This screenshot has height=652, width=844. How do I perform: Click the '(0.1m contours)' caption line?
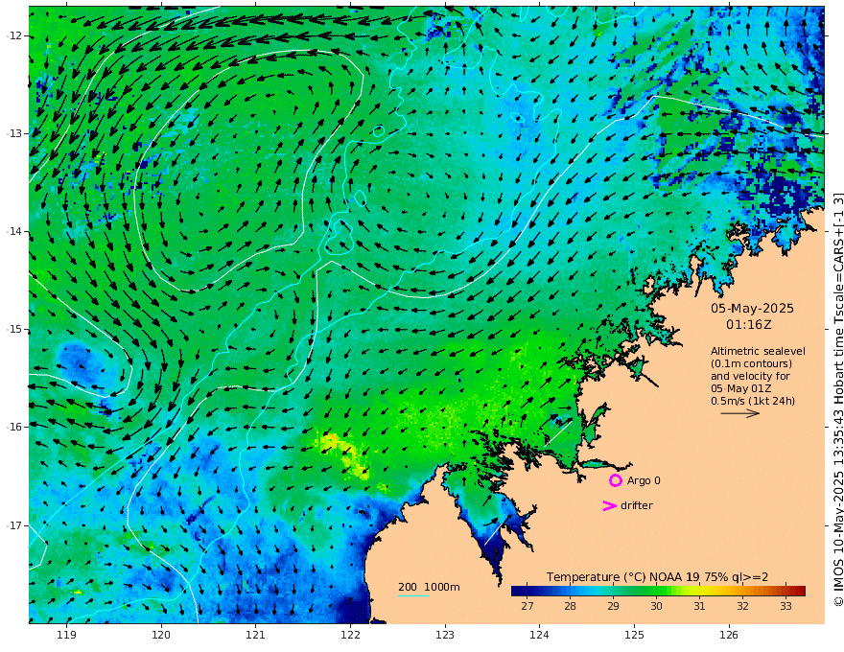(x=751, y=363)
